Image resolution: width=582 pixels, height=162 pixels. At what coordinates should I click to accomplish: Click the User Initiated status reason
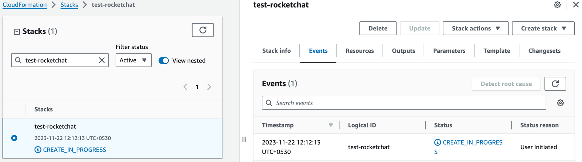click(539, 147)
